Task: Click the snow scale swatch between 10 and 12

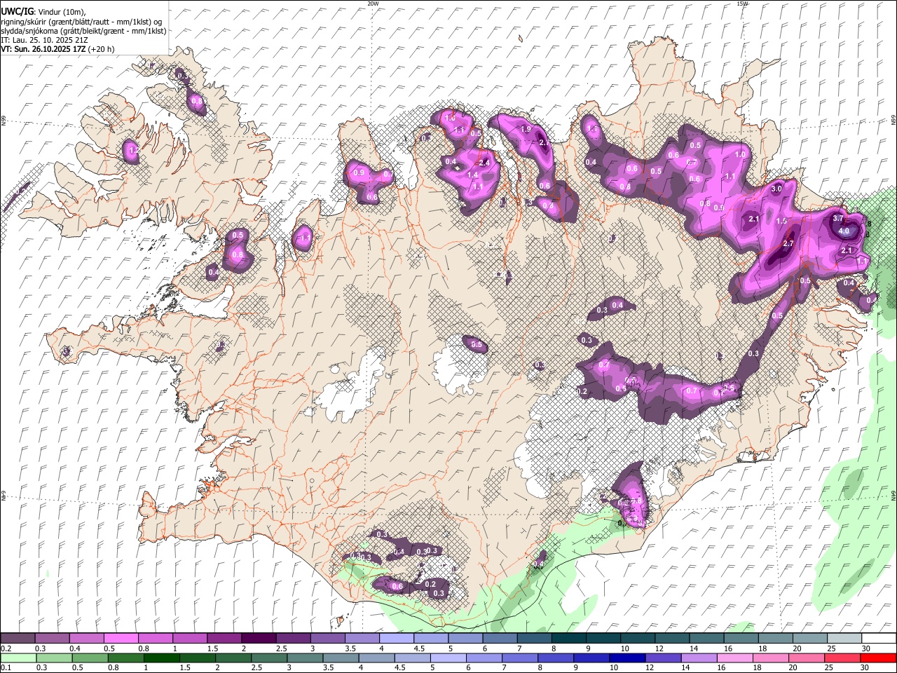Action: [x=637, y=639]
